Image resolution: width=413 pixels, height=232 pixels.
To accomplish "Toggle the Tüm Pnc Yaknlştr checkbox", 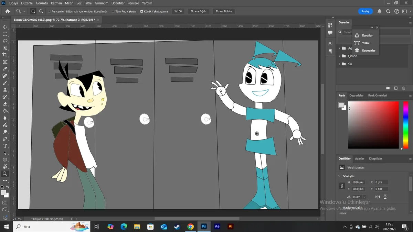I will [113, 11].
